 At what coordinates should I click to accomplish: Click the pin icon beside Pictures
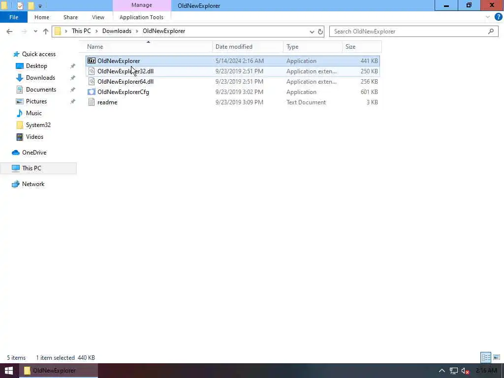click(x=73, y=101)
